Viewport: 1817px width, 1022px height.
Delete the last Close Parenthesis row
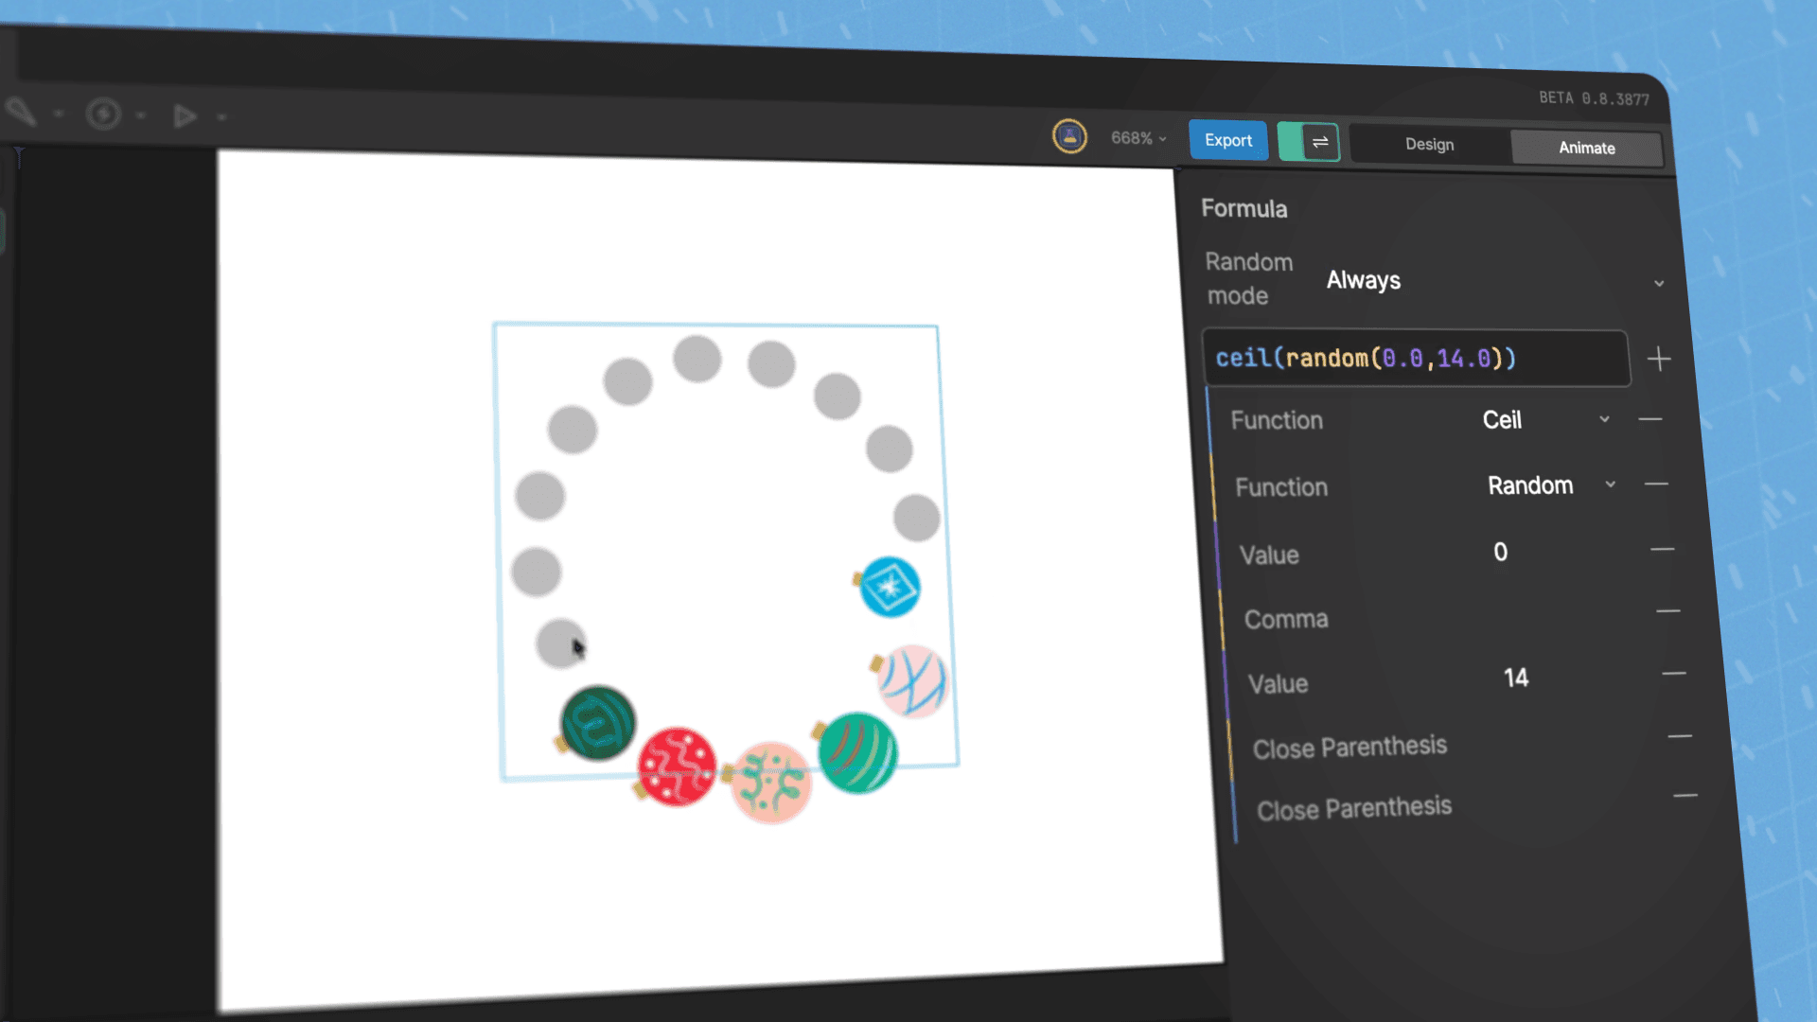[1685, 796]
